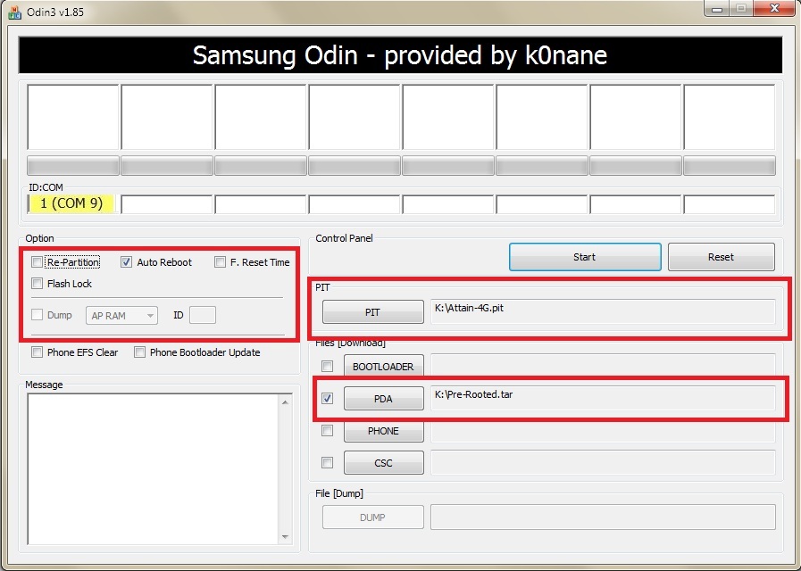The image size is (801, 571).
Task: Select a file using CSC button
Action: coord(382,463)
